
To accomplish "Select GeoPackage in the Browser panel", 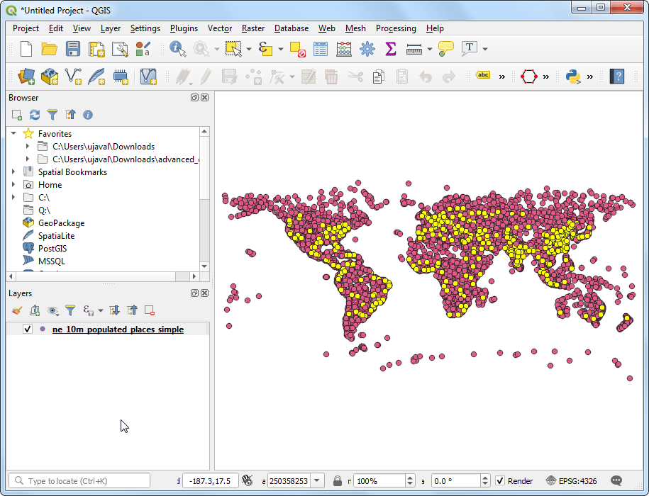I will pos(61,223).
